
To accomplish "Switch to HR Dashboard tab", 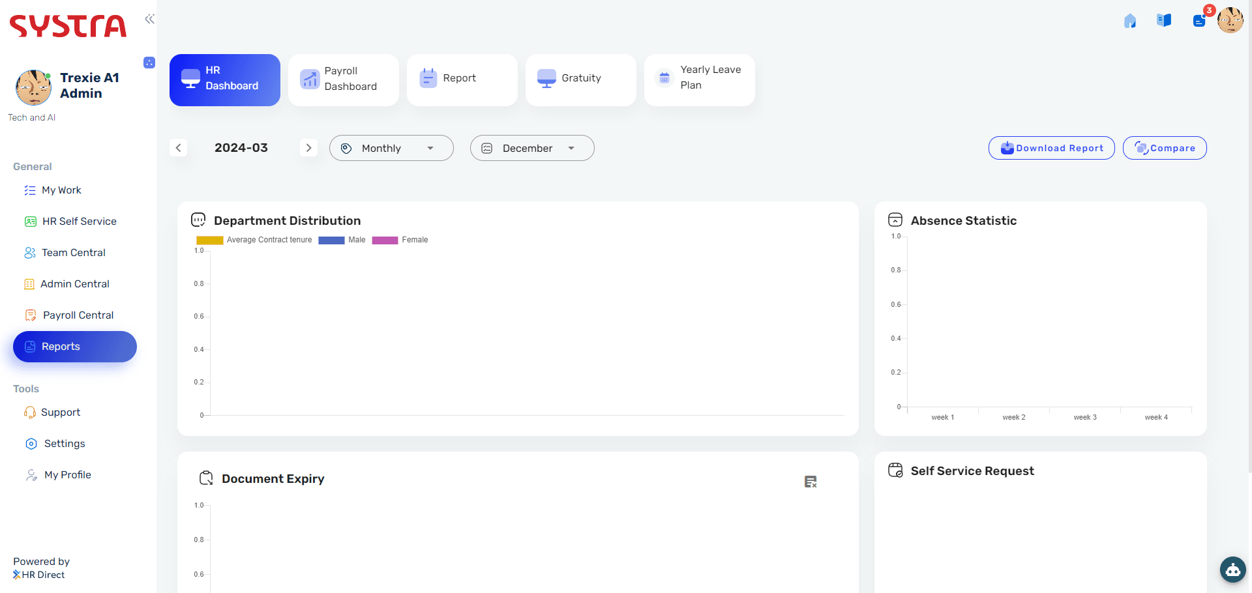I will click(225, 80).
